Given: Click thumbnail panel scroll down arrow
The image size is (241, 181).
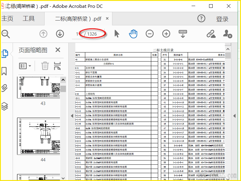Looking at the screenshot, I should coord(63,178).
